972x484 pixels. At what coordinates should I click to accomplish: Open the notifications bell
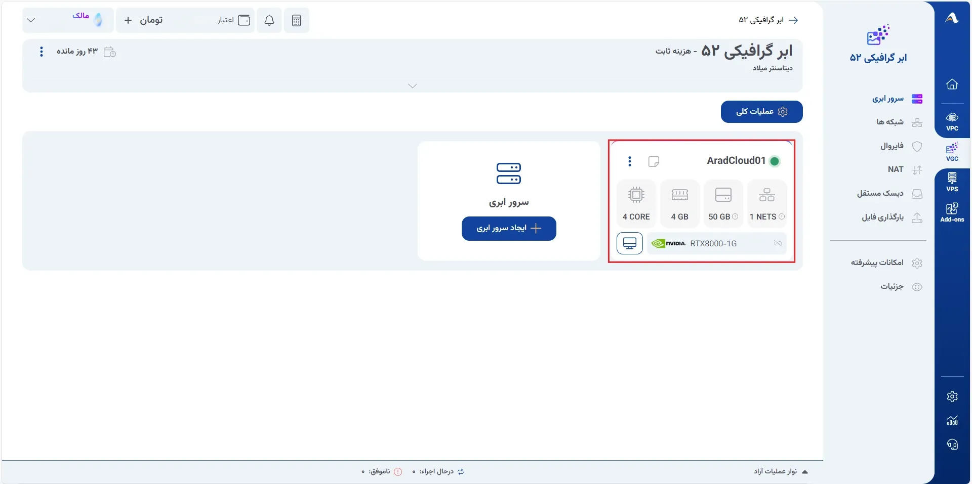[269, 20]
